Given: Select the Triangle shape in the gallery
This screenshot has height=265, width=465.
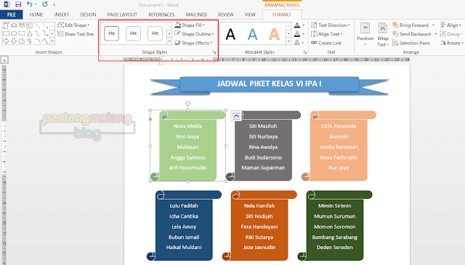Looking at the screenshot, I should point(29,33).
